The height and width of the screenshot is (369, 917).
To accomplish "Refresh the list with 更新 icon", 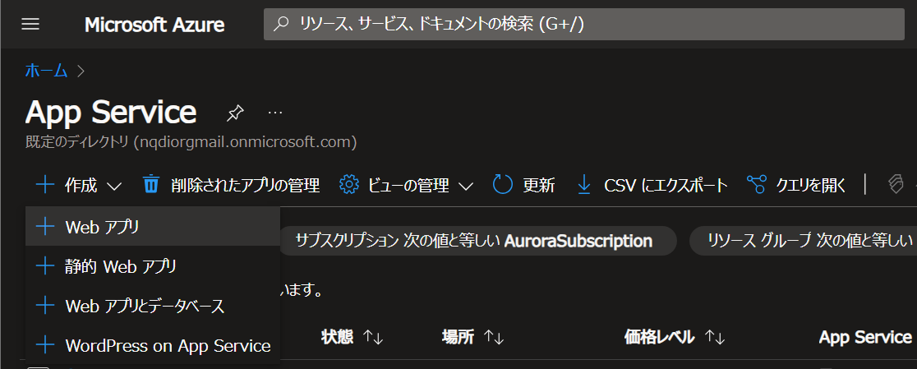I will coord(503,185).
